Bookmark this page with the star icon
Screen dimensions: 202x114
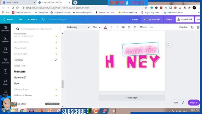[x=146, y=8]
